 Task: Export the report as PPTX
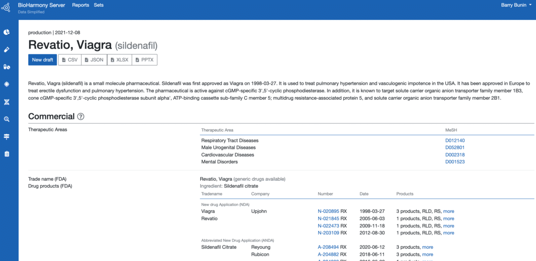(145, 60)
